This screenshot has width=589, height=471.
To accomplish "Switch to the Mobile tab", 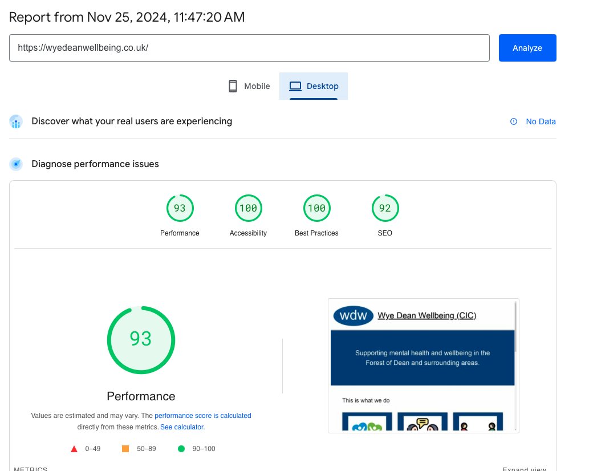I will (x=249, y=86).
